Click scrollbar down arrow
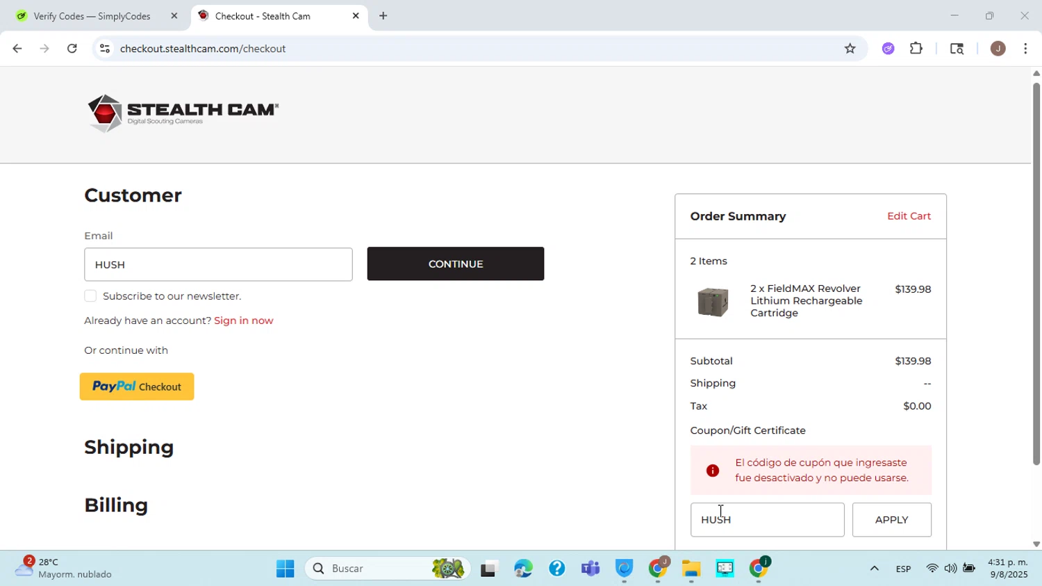1042x586 pixels. (x=1036, y=544)
